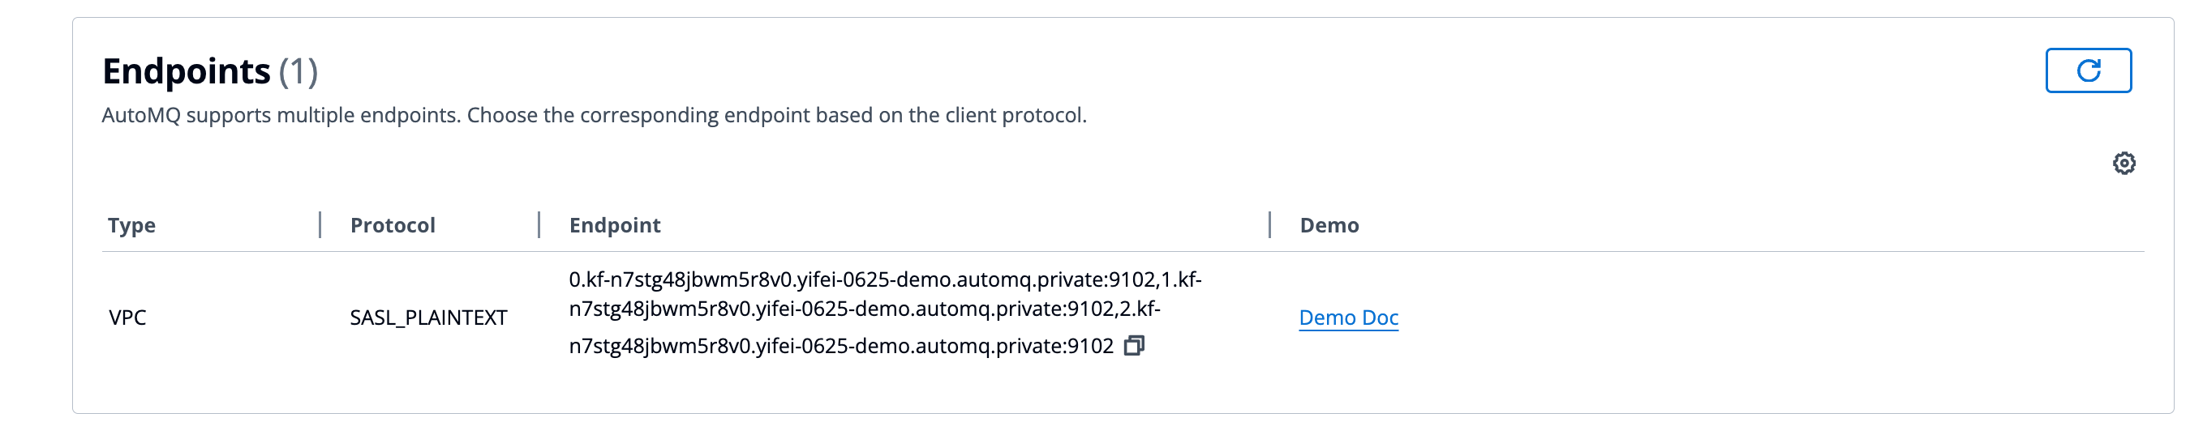Click divider between Type and Protocol columns
2203x439 pixels.
point(320,224)
